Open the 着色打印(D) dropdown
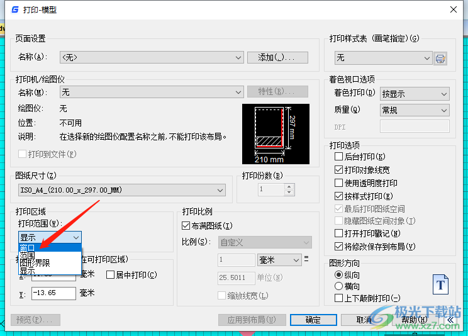The width and height of the screenshot is (468, 336). (x=415, y=94)
